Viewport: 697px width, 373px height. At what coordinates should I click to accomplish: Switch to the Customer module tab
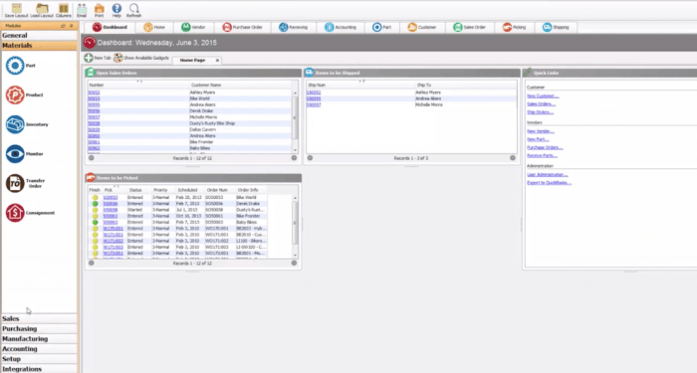pyautogui.click(x=422, y=27)
